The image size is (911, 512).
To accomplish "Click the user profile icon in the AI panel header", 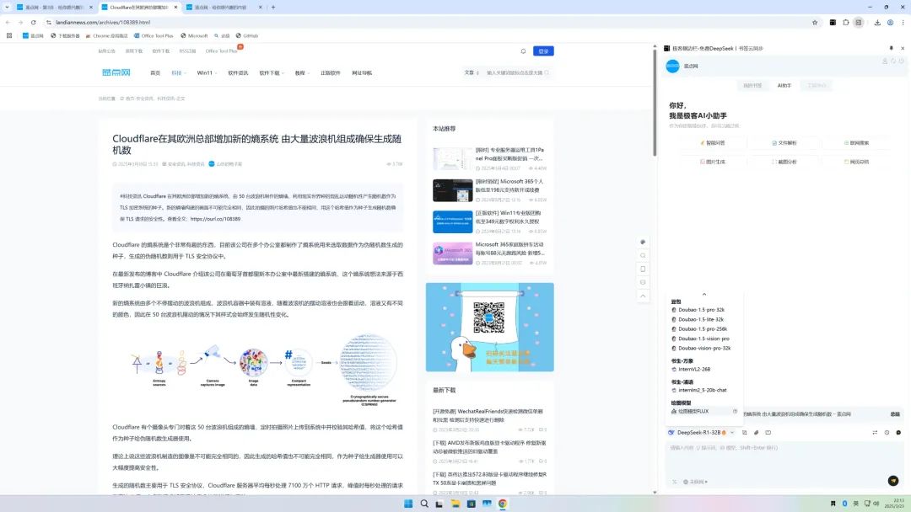I will (885, 61).
